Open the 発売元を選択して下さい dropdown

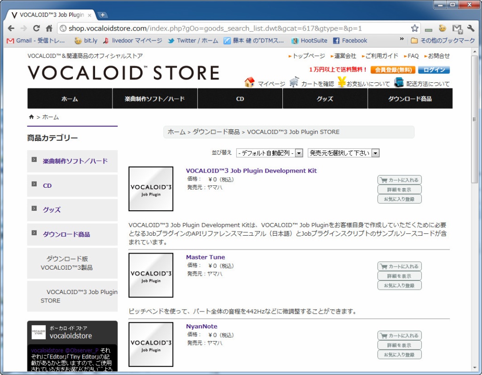(344, 153)
